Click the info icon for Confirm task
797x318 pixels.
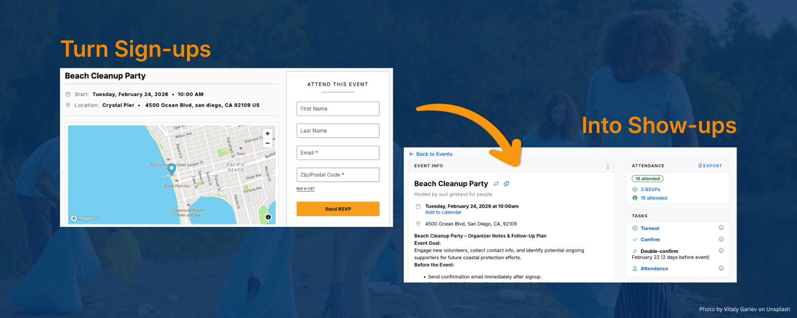(721, 239)
